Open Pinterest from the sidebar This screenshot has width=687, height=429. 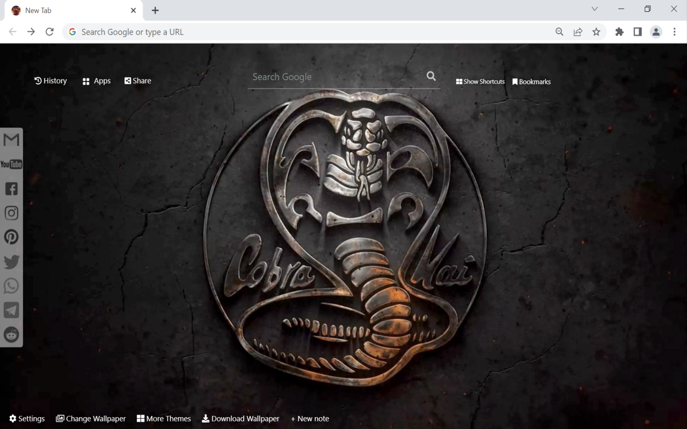(x=11, y=237)
